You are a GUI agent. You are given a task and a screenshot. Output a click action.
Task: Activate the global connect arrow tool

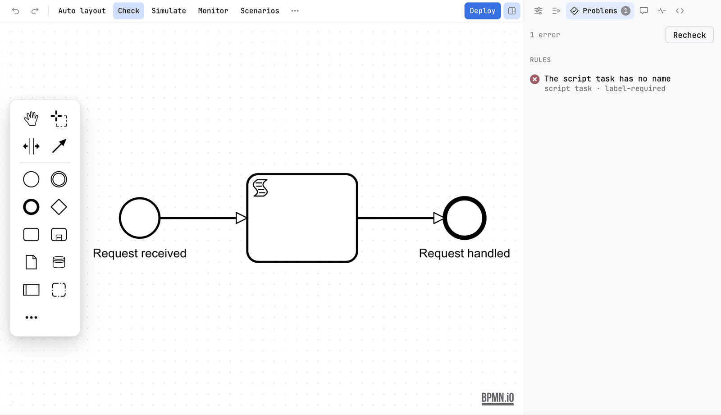coord(59,146)
